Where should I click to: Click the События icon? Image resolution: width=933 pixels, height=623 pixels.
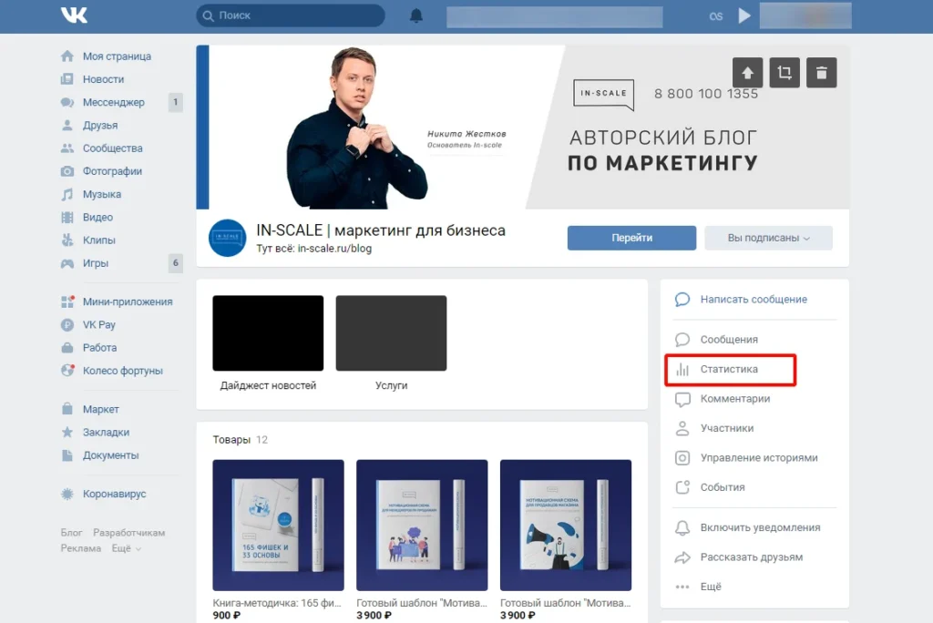click(x=682, y=487)
